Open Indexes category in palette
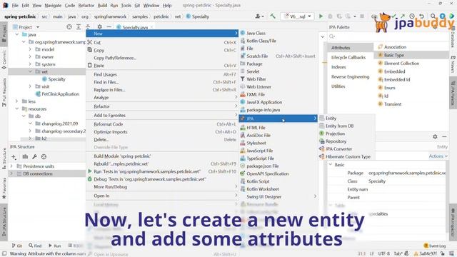 338,67
